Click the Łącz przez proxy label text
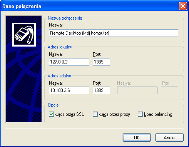This screenshot has height=147, width=189. tap(115, 114)
